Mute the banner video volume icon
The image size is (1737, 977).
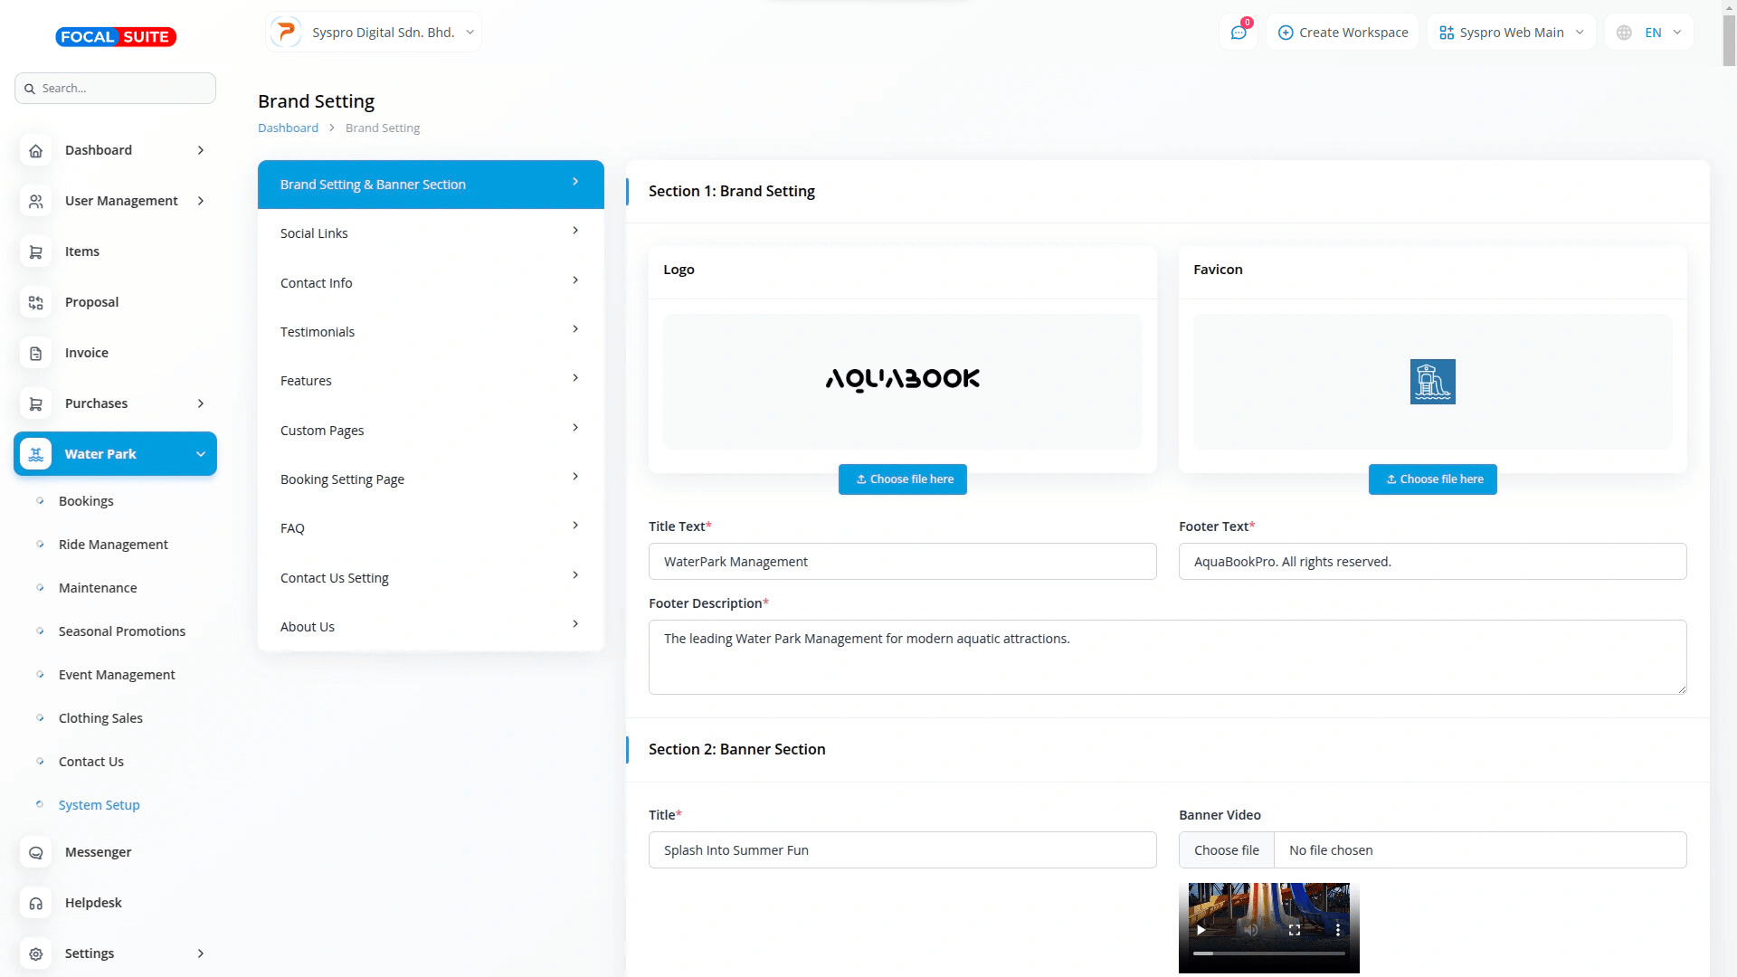[x=1251, y=929]
